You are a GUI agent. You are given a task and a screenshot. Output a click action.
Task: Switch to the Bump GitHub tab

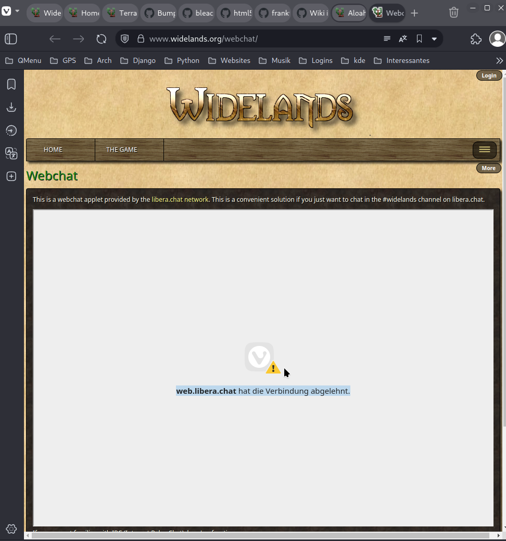pyautogui.click(x=159, y=13)
